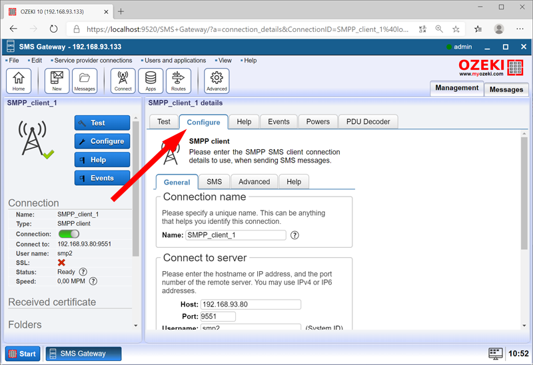Click the browser refresh icon

(x=53, y=29)
